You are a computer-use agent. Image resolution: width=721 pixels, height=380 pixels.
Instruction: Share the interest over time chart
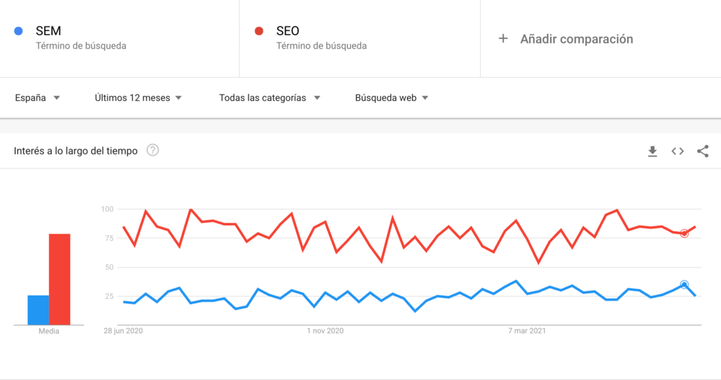point(703,151)
